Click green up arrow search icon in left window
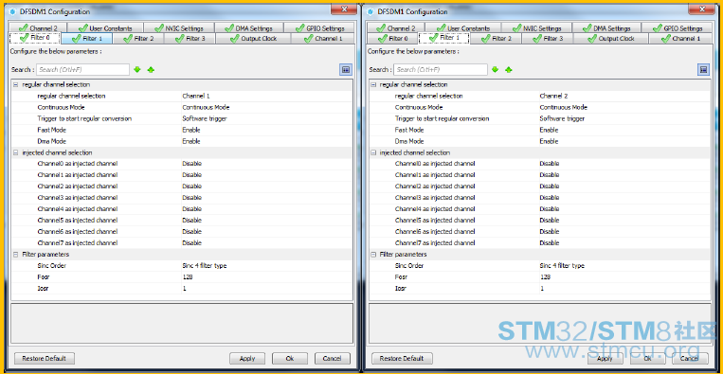Image resolution: width=723 pixels, height=374 pixels. (151, 69)
